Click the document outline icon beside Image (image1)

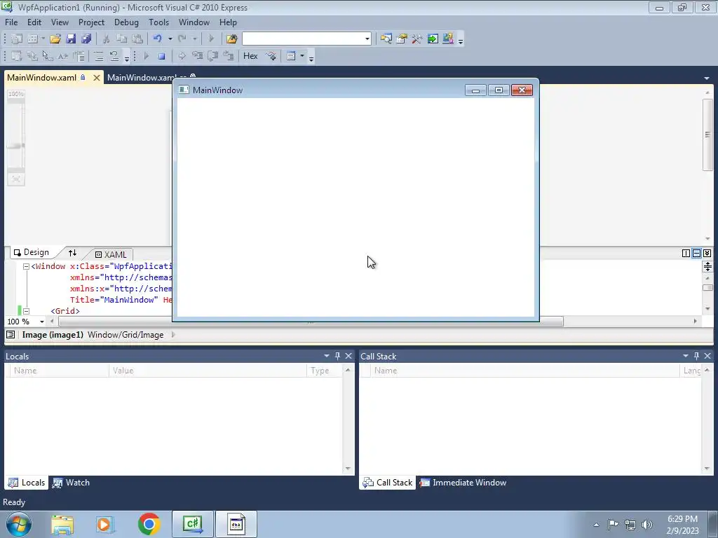11,335
